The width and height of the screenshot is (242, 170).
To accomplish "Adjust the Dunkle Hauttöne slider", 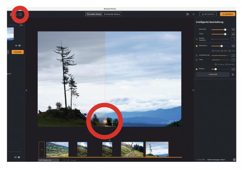I will point(220,39).
